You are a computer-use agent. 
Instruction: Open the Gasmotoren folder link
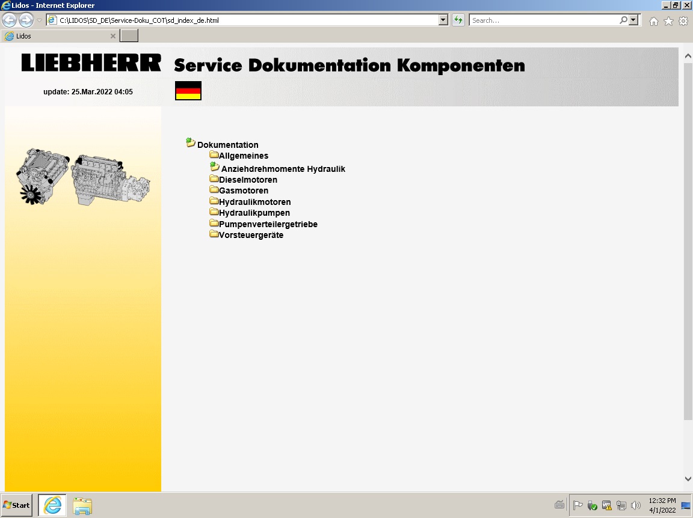point(244,190)
